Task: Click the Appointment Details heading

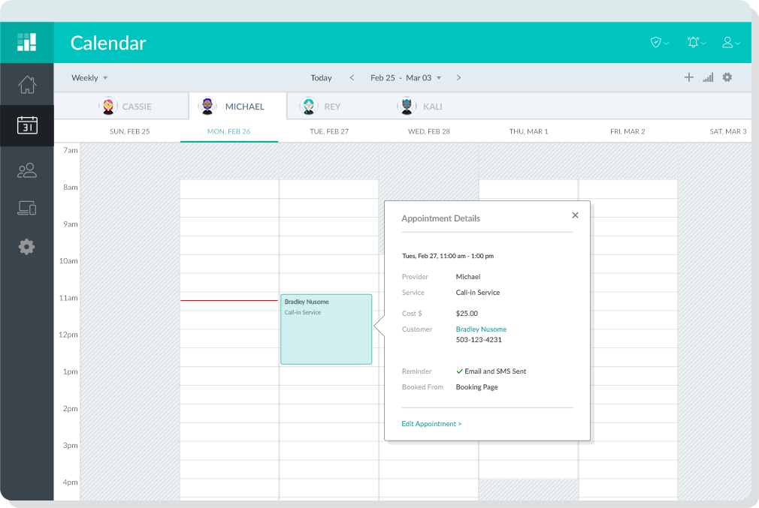Action: coord(440,218)
